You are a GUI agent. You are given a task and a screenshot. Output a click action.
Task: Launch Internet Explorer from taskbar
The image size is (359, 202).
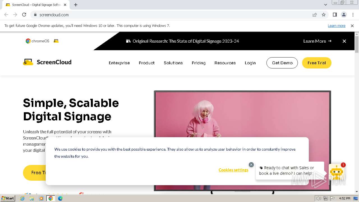(x=22, y=198)
